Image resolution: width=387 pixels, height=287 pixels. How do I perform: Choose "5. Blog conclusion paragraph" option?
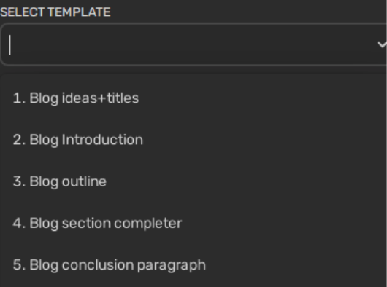point(193,265)
